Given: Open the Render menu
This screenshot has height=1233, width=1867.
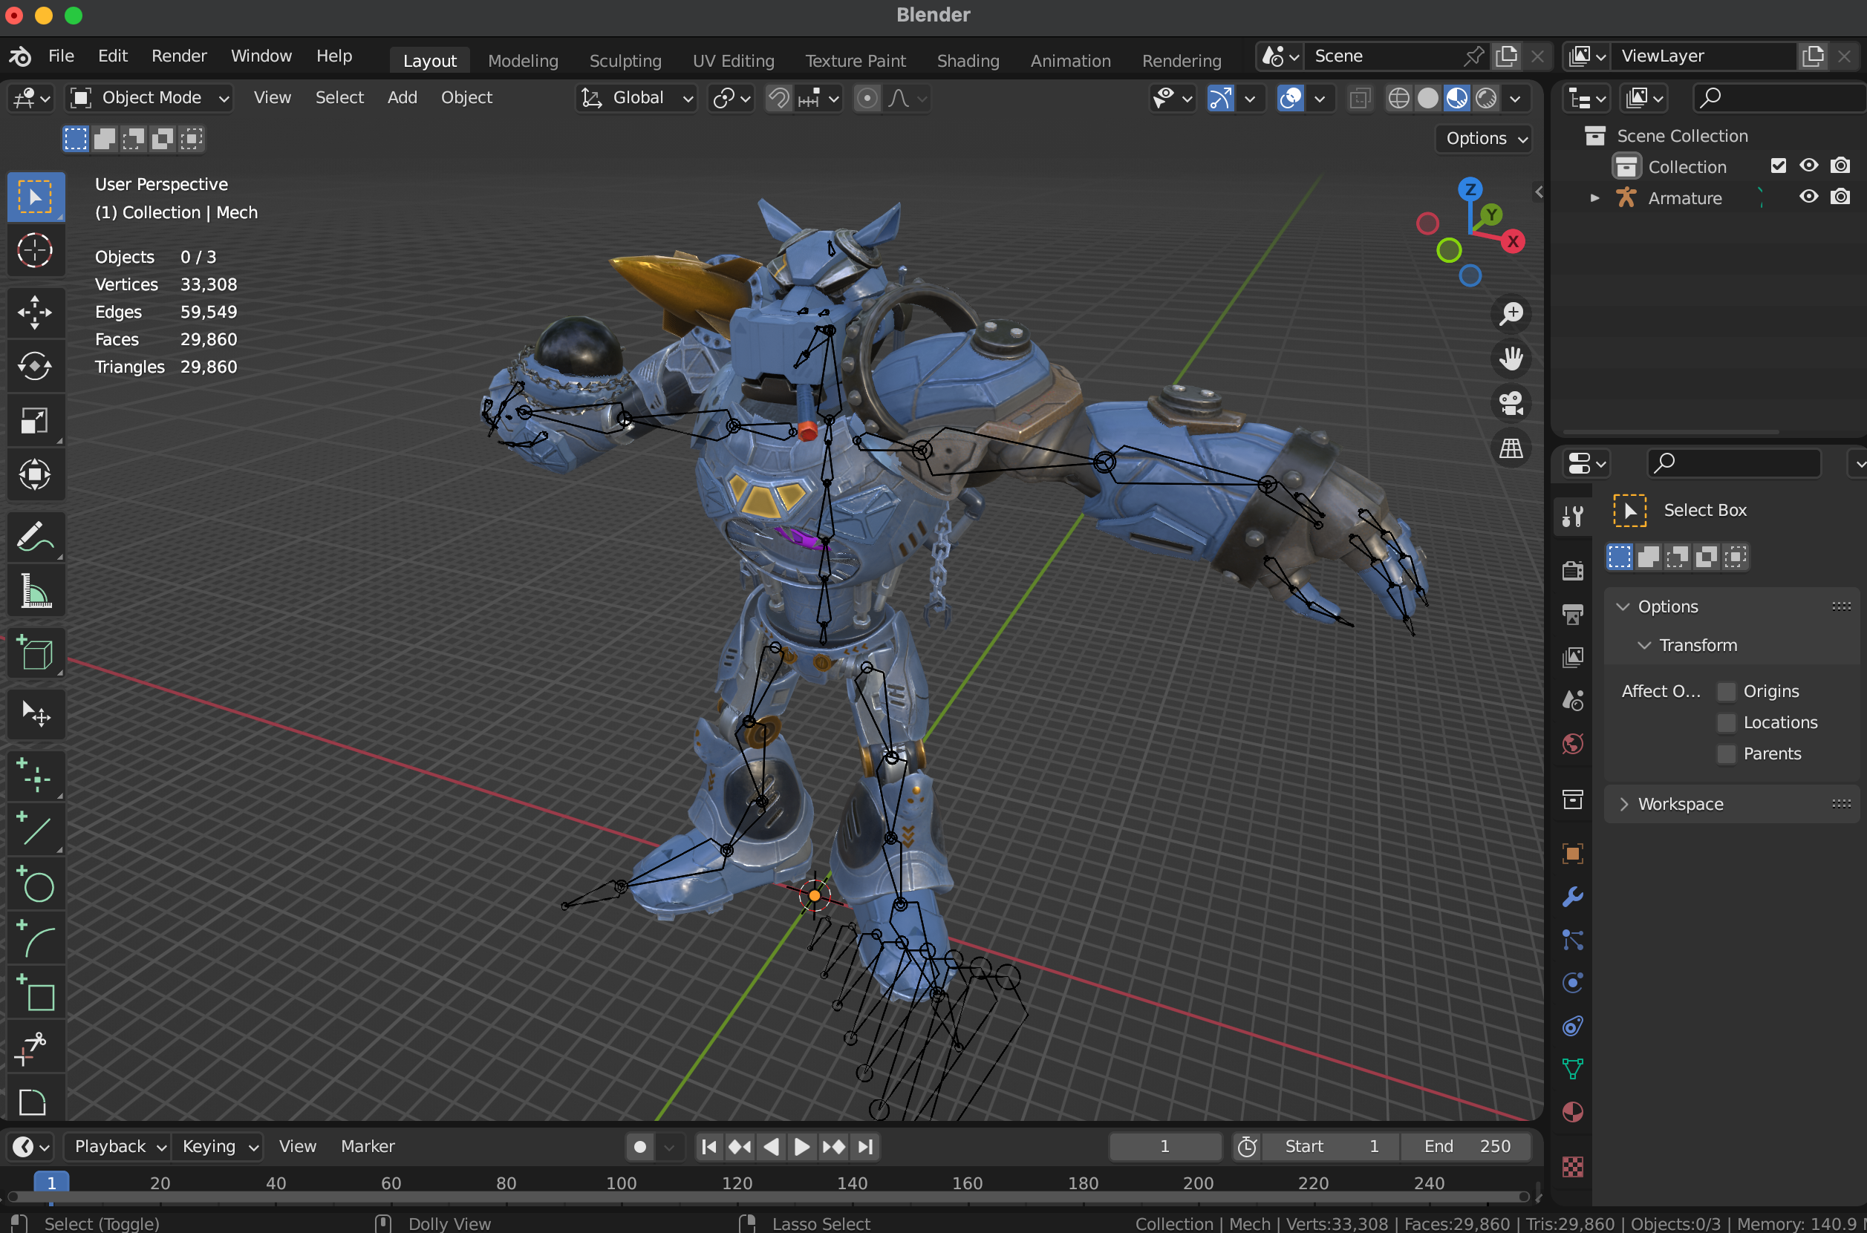Looking at the screenshot, I should 178,56.
